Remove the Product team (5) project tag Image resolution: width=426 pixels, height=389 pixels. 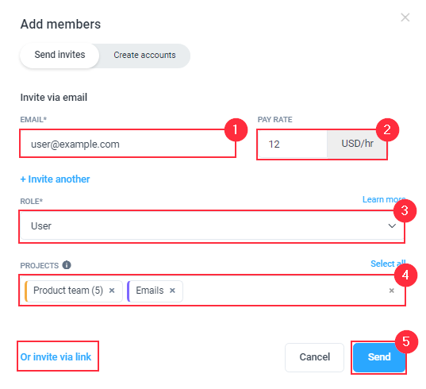[112, 291]
